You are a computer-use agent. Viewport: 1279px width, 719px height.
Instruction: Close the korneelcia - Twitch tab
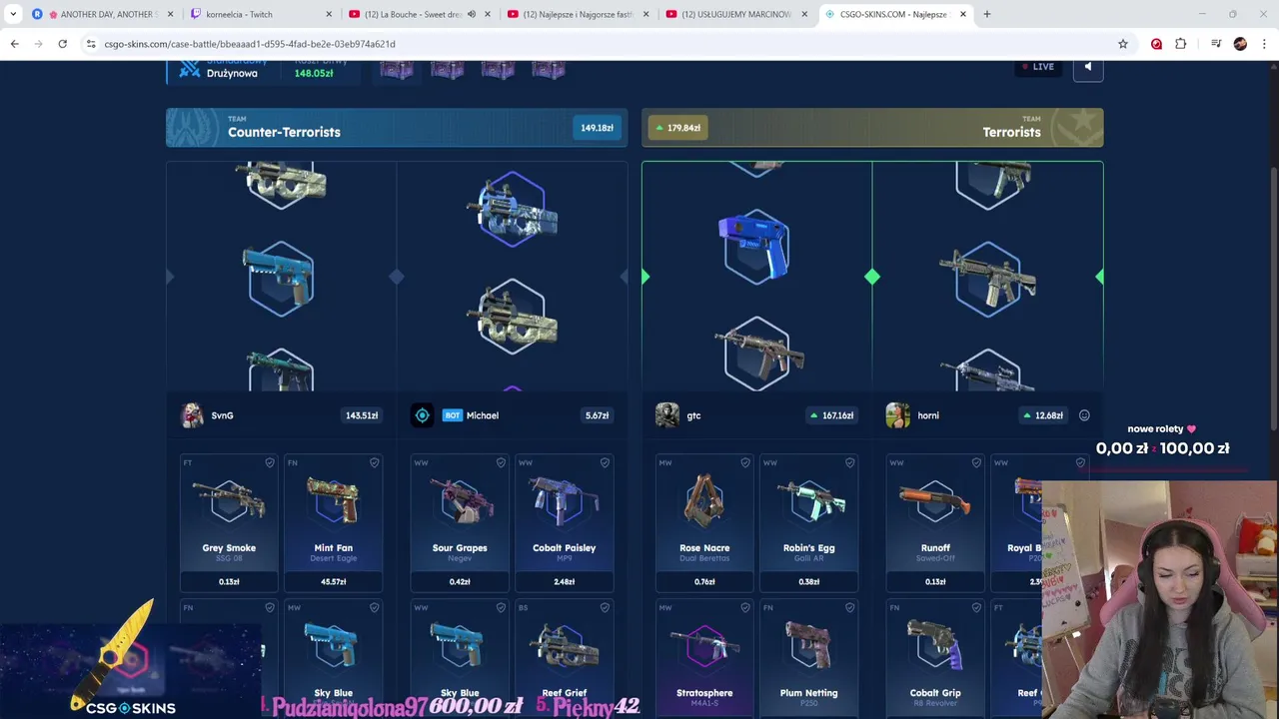pyautogui.click(x=330, y=14)
